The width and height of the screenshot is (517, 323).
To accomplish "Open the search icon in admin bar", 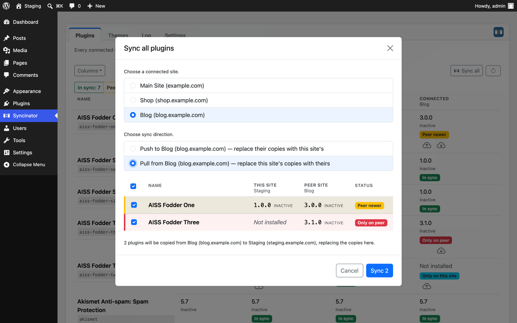I will (x=50, y=6).
